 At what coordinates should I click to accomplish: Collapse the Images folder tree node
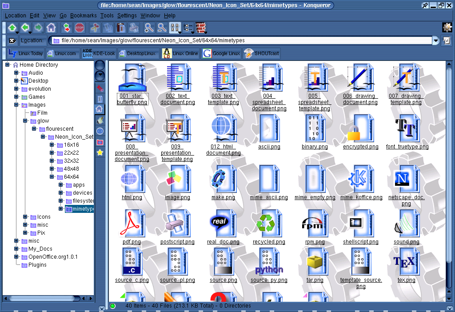pyautogui.click(x=16, y=105)
